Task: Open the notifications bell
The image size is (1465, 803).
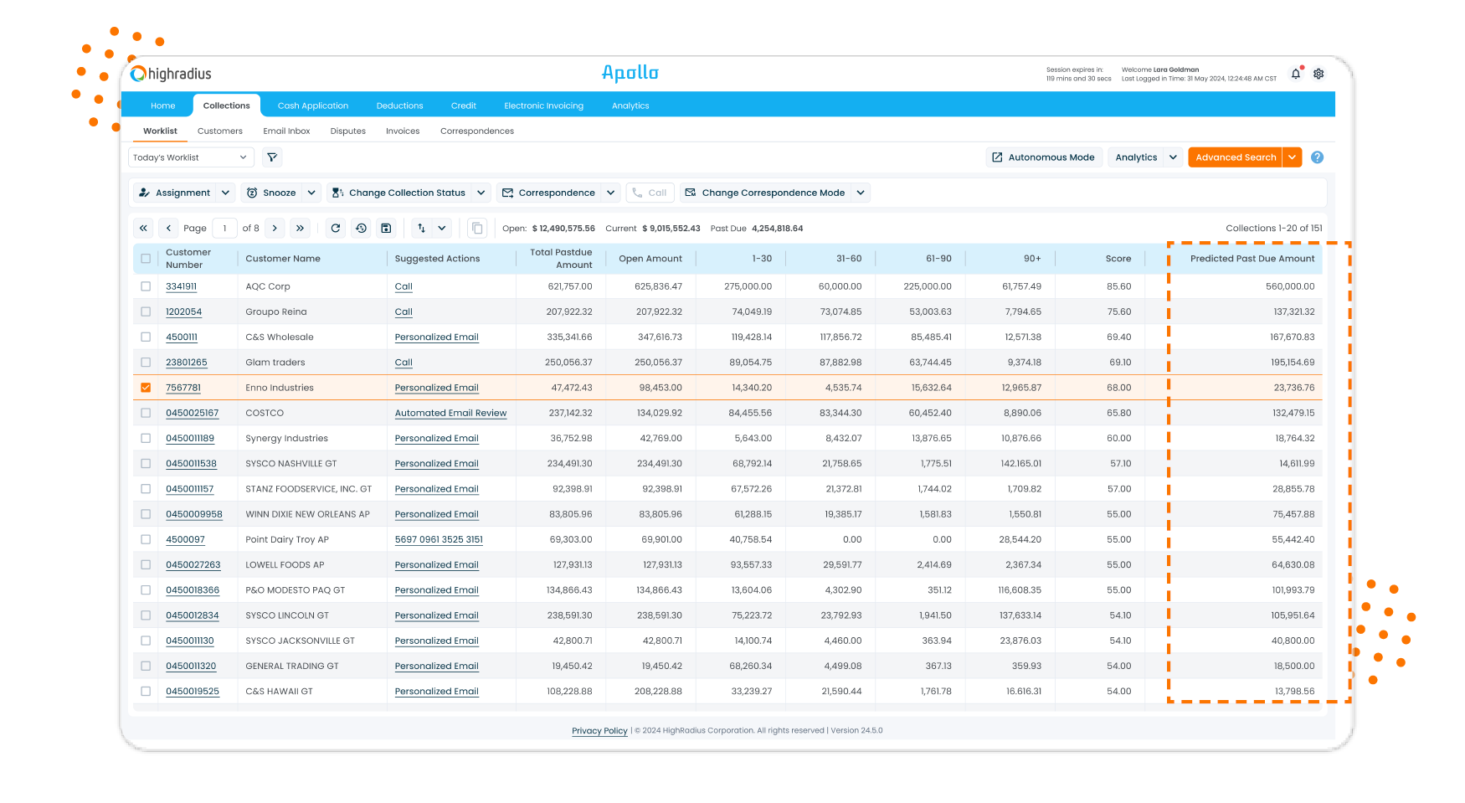Action: (x=1295, y=74)
